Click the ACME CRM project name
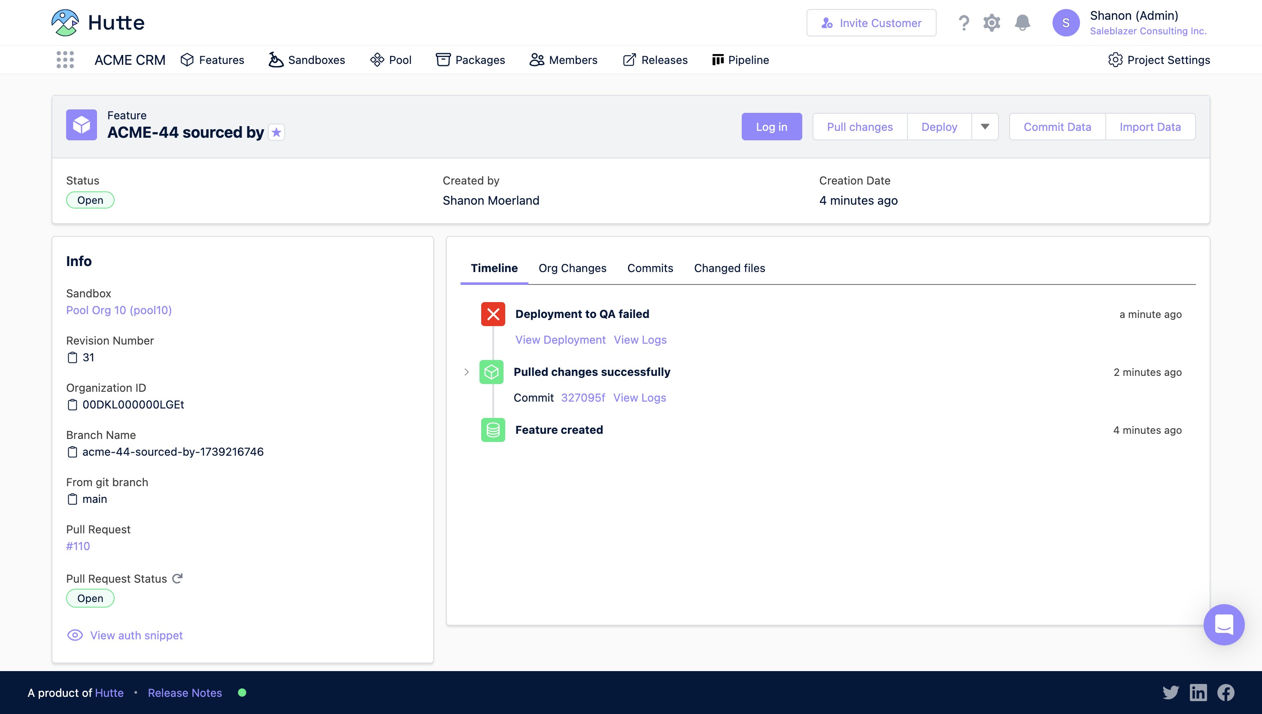Image resolution: width=1262 pixels, height=714 pixels. coord(130,60)
